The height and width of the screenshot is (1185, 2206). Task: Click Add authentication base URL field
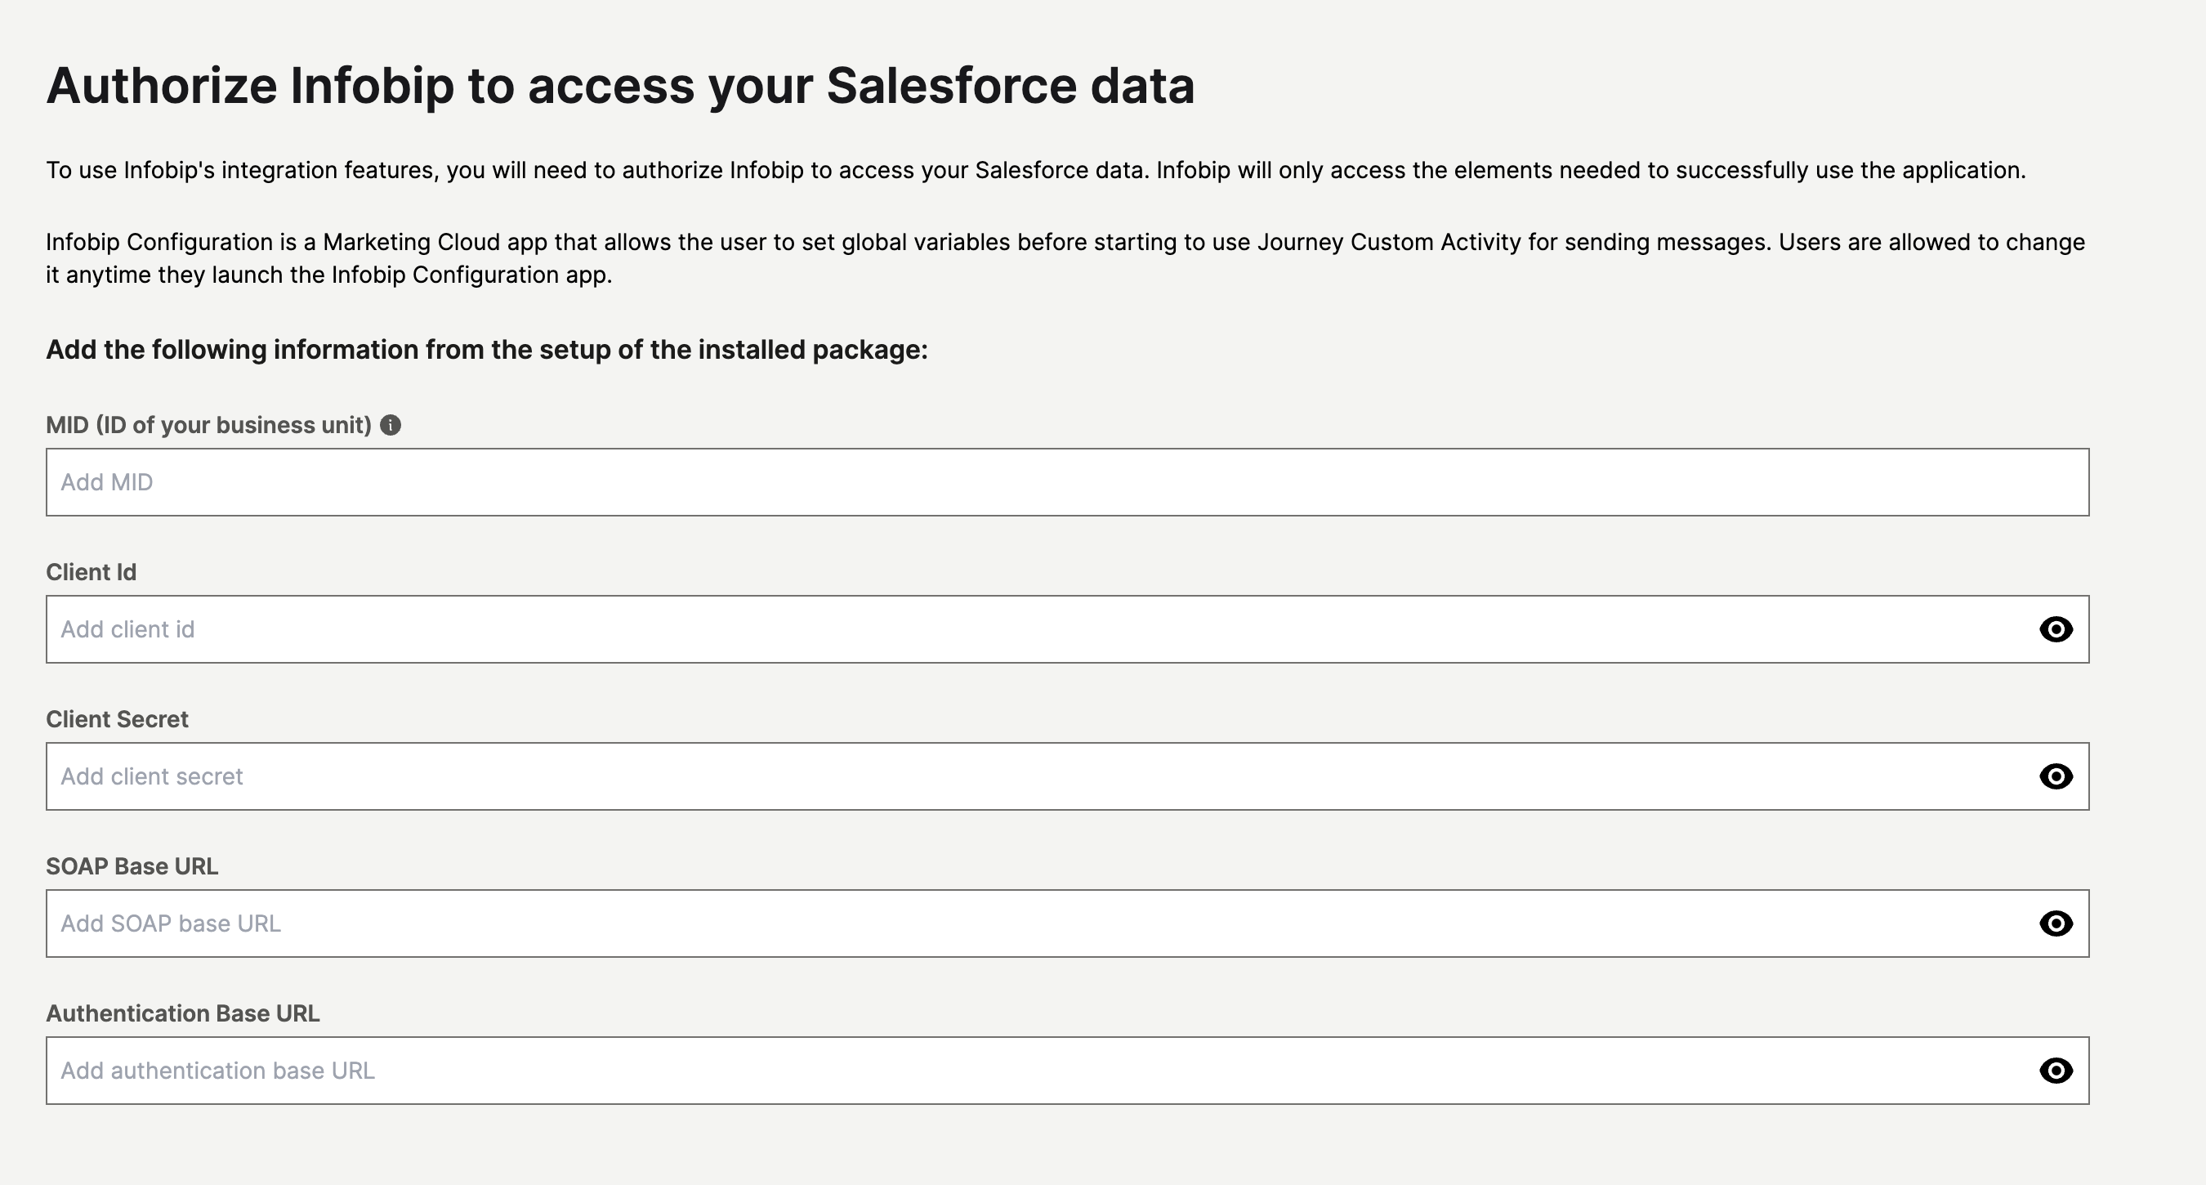(x=1067, y=1071)
